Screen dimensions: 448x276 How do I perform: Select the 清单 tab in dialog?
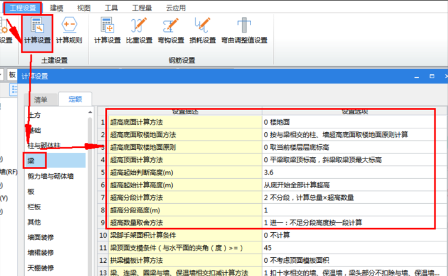pos(41,99)
